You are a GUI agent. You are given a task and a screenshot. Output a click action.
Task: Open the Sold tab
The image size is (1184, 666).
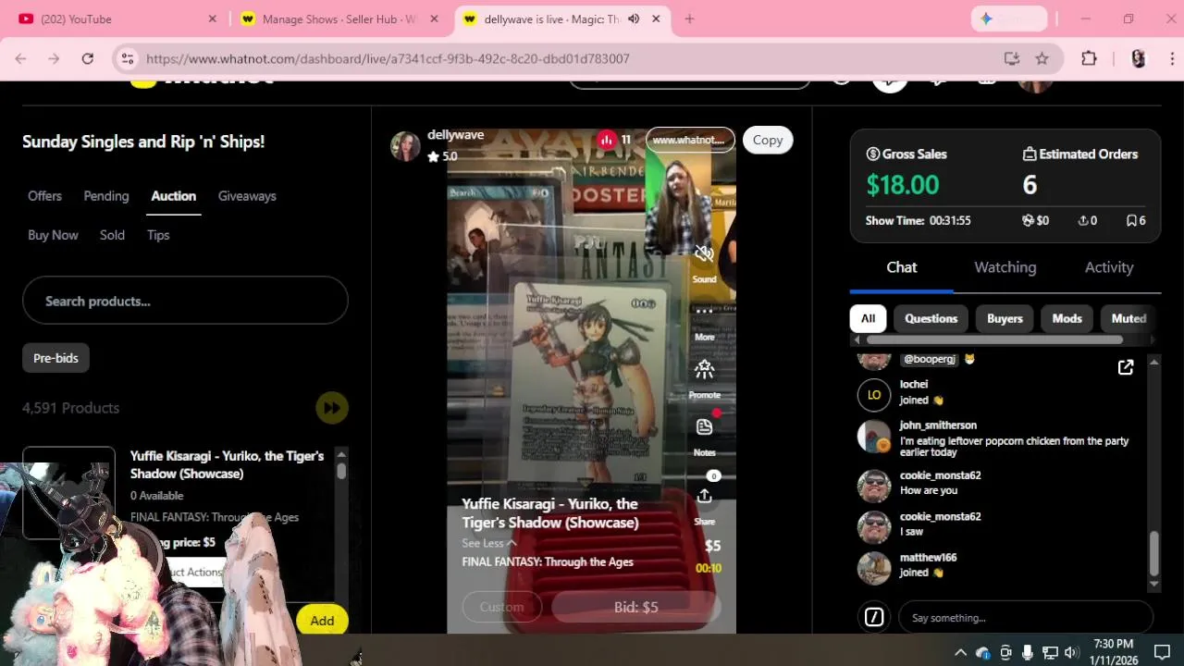click(112, 235)
